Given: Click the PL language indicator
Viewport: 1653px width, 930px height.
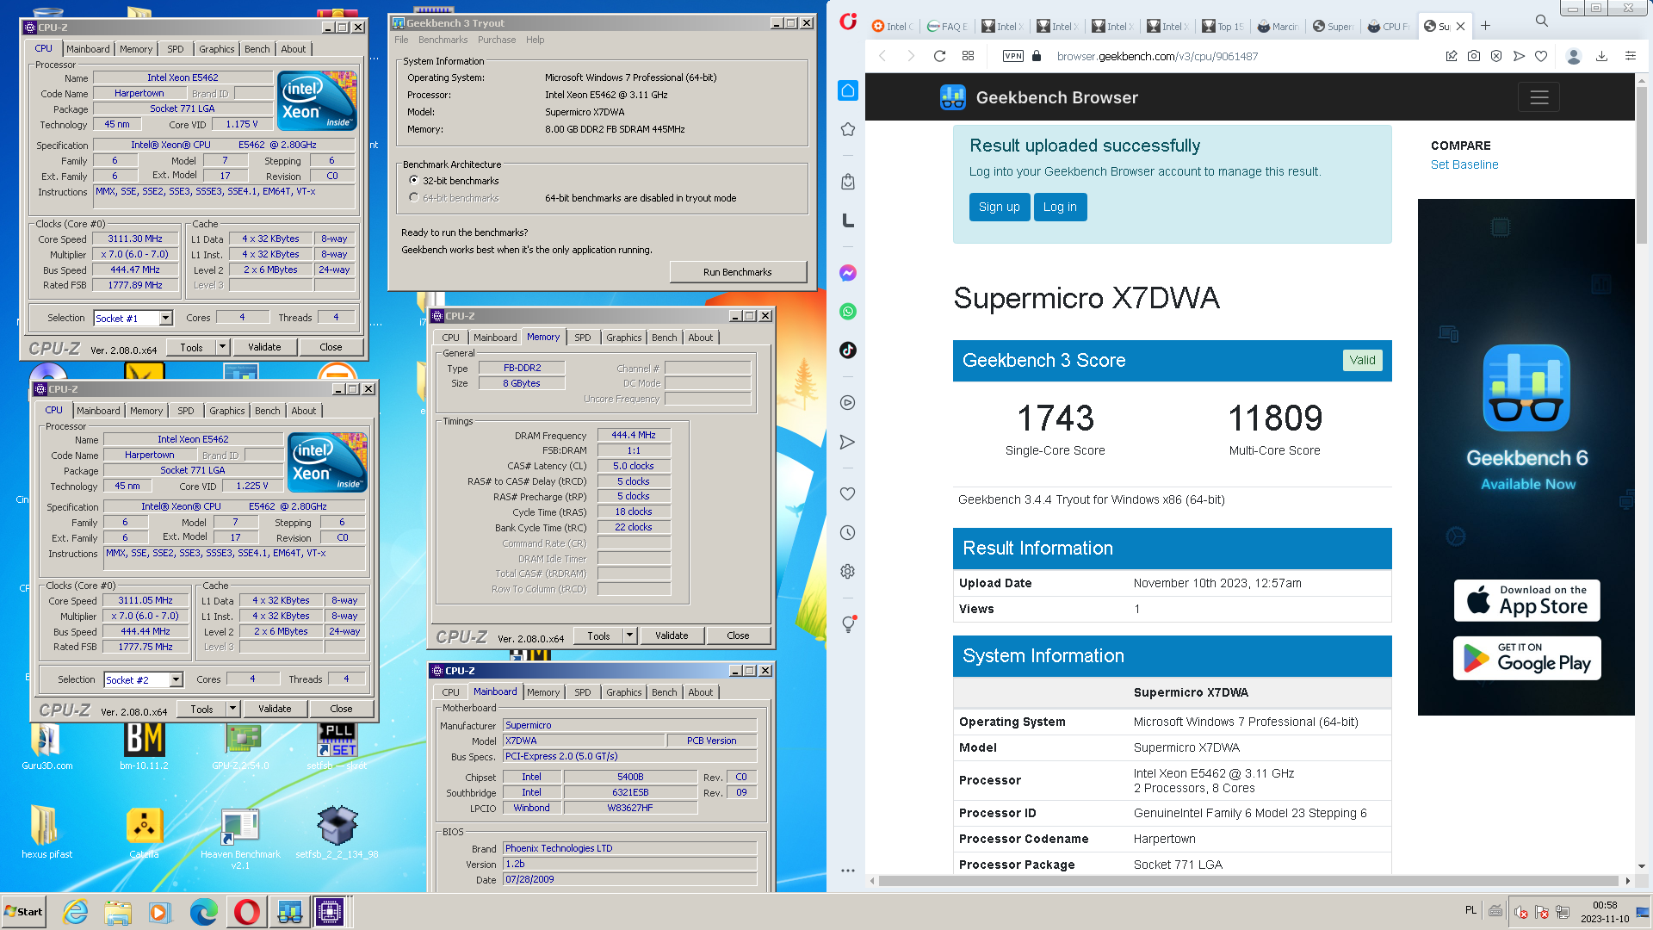Looking at the screenshot, I should (1470, 910).
